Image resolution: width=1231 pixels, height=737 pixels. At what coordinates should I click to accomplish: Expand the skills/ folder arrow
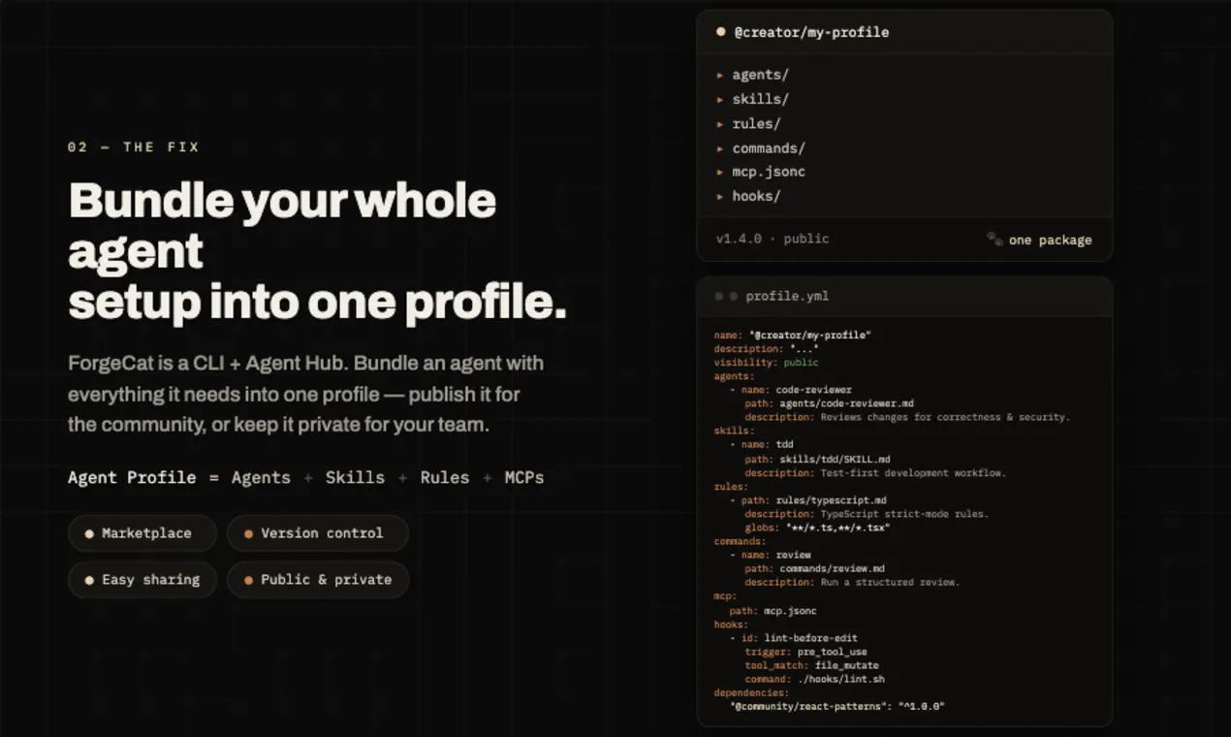(x=720, y=99)
